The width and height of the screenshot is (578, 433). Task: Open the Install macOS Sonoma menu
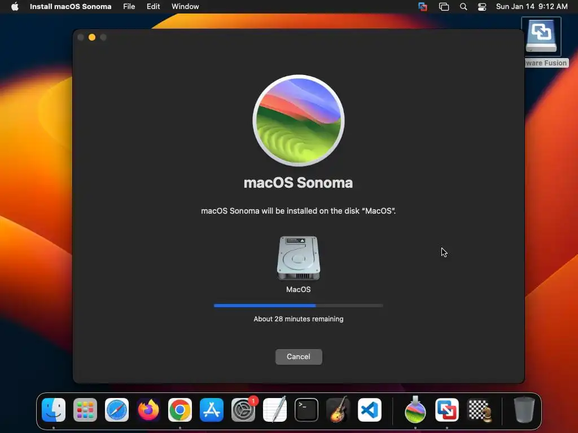click(x=71, y=6)
